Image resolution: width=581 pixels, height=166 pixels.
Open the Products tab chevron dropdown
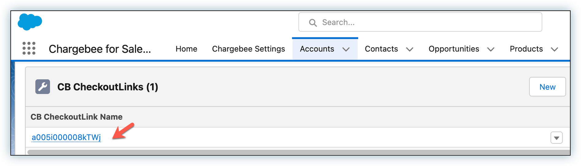[x=554, y=49]
